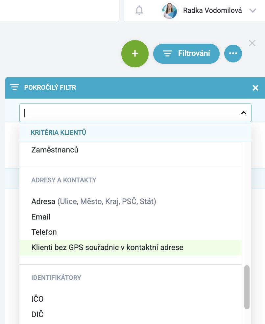Add a new record with the green plus button
This screenshot has width=265, height=324.
click(135, 54)
